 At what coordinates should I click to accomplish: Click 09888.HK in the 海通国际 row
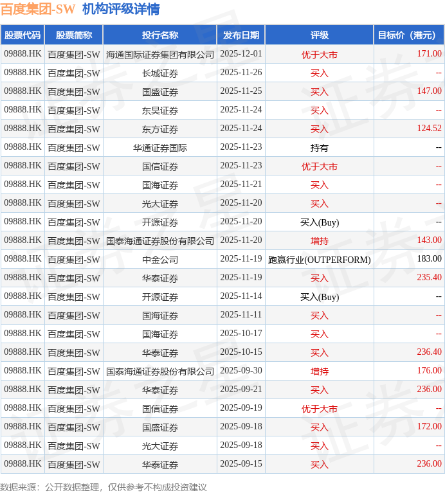click(23, 53)
